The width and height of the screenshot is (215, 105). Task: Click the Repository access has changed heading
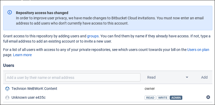[x=42, y=13]
